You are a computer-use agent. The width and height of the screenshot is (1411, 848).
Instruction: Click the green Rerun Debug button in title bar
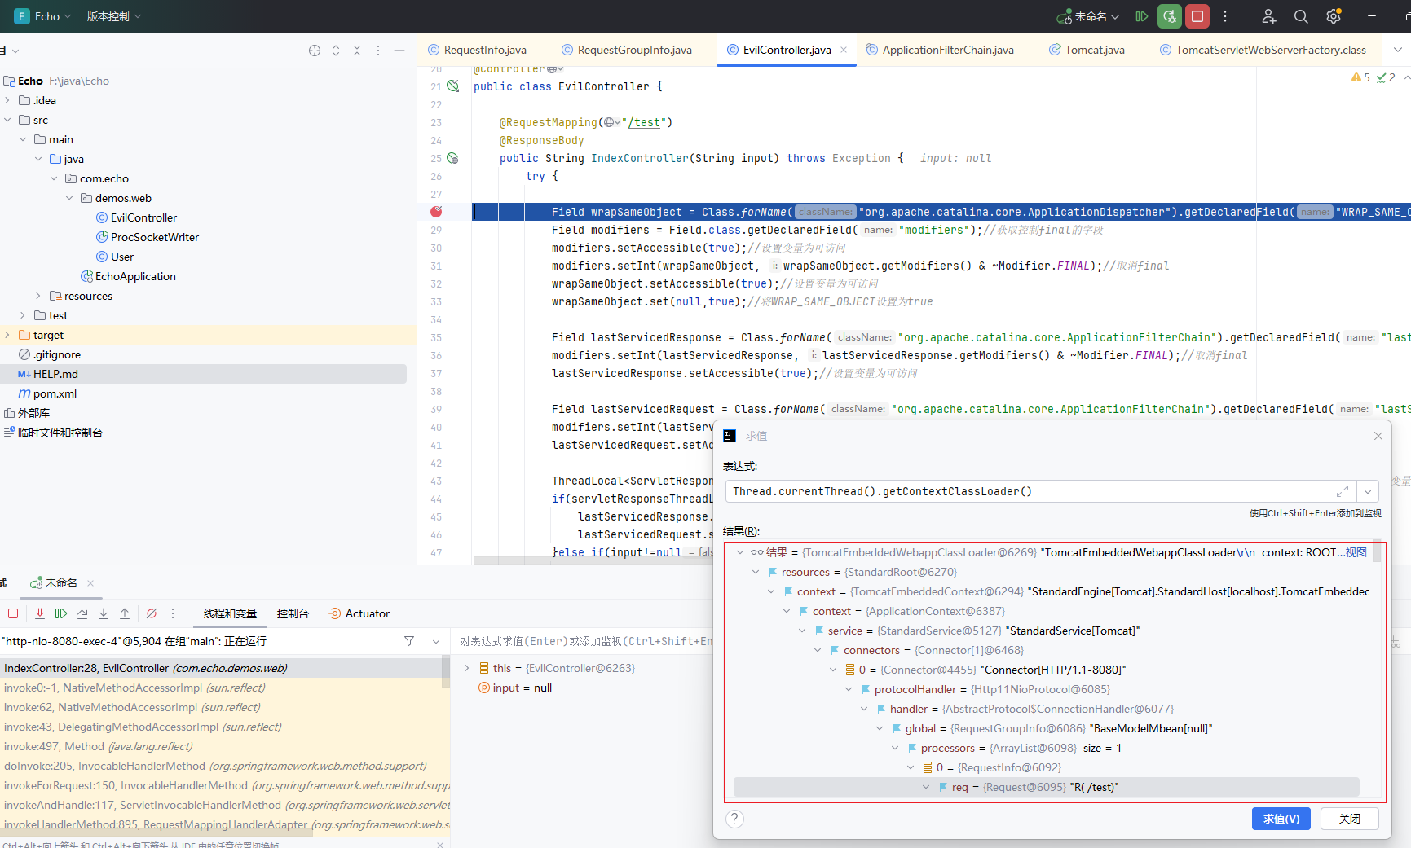(1170, 16)
